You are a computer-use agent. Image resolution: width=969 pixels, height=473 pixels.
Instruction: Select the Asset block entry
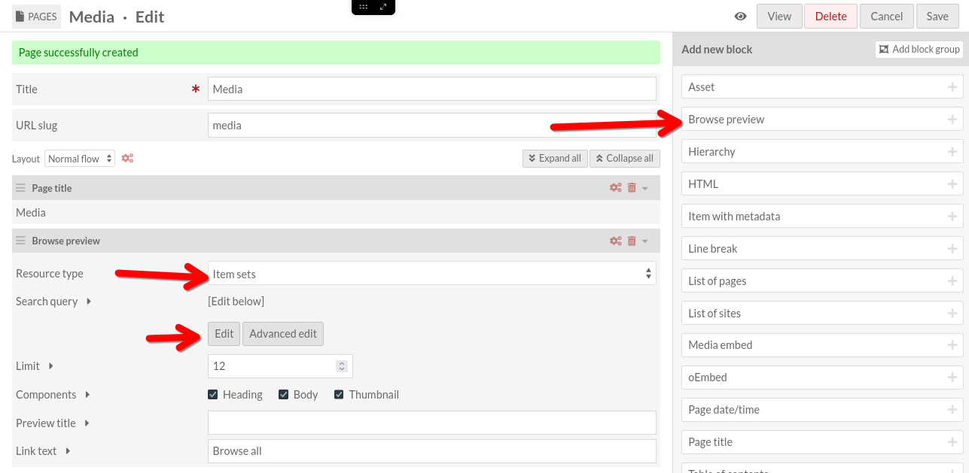point(822,87)
